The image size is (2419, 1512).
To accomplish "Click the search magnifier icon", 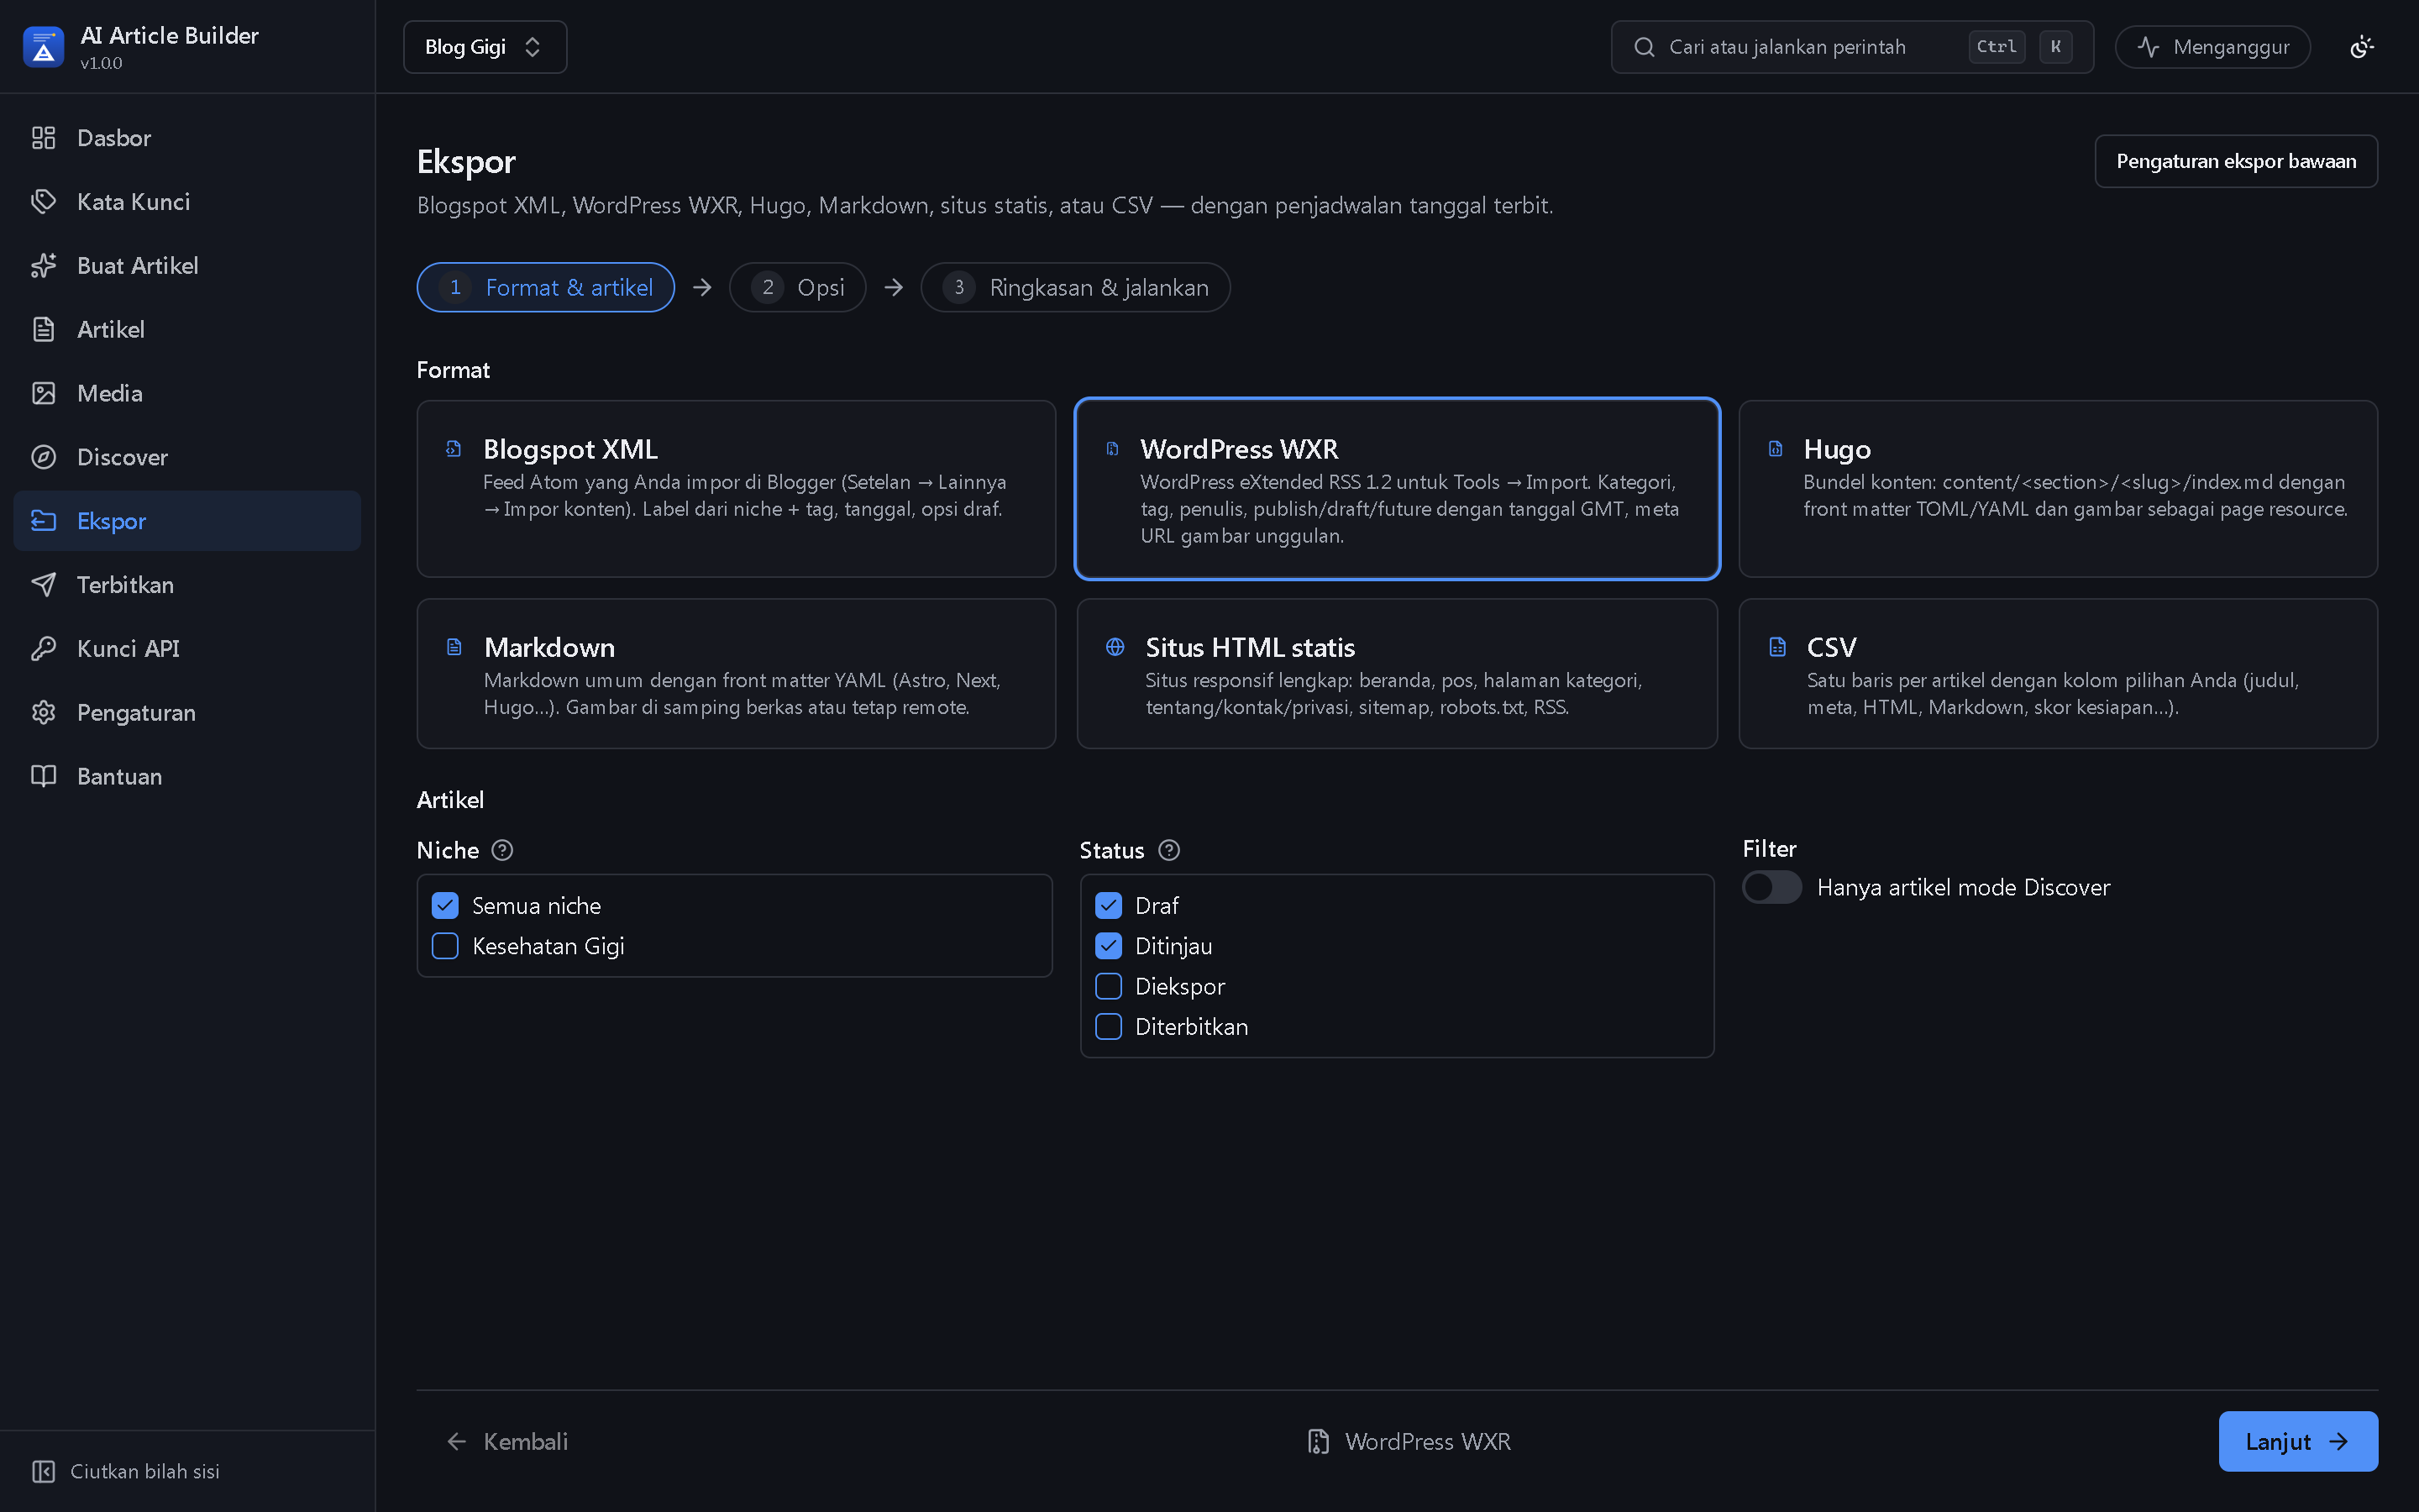I will (1643, 47).
